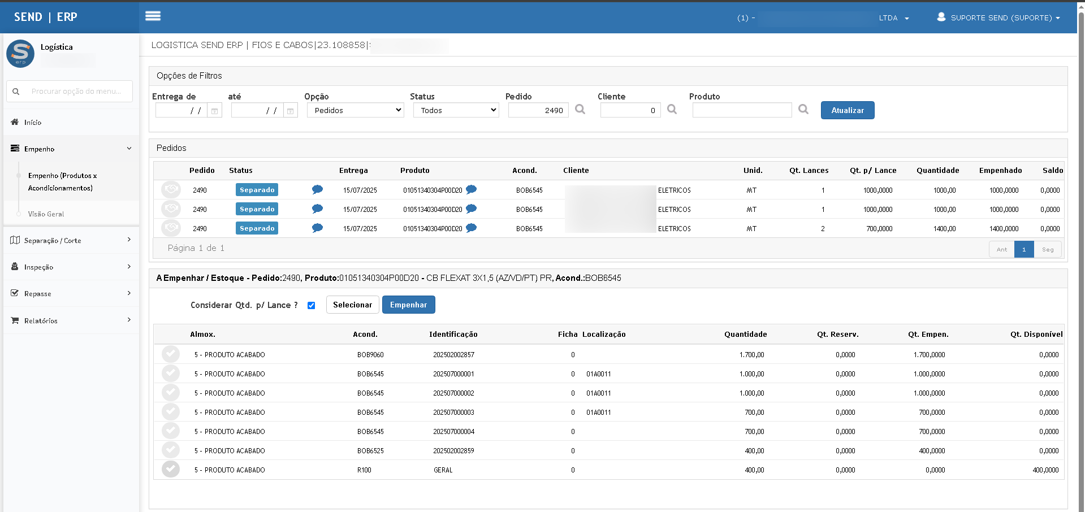
Task: Click the Relatórios cart icon
Action: 15,320
